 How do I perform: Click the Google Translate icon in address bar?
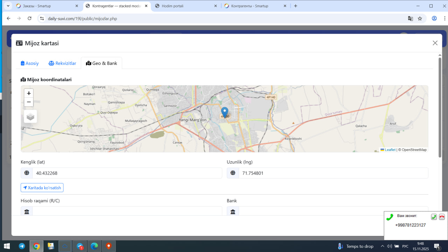(411, 19)
